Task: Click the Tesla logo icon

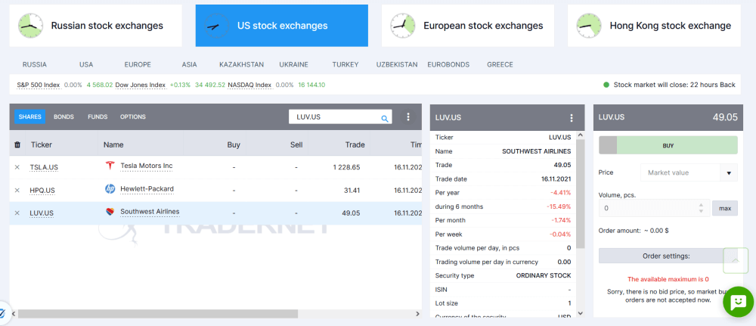Action: click(x=110, y=166)
